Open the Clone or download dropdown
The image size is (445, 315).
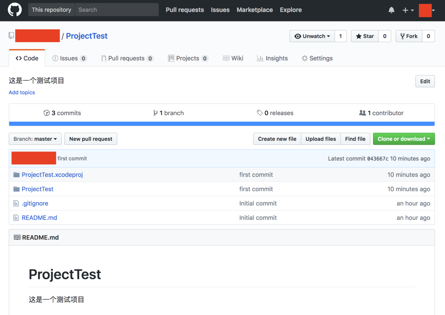[404, 139]
